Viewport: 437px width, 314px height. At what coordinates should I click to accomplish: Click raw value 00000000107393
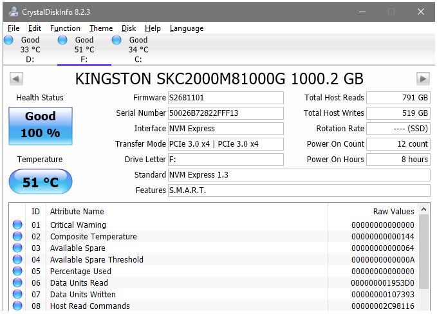[x=383, y=295]
